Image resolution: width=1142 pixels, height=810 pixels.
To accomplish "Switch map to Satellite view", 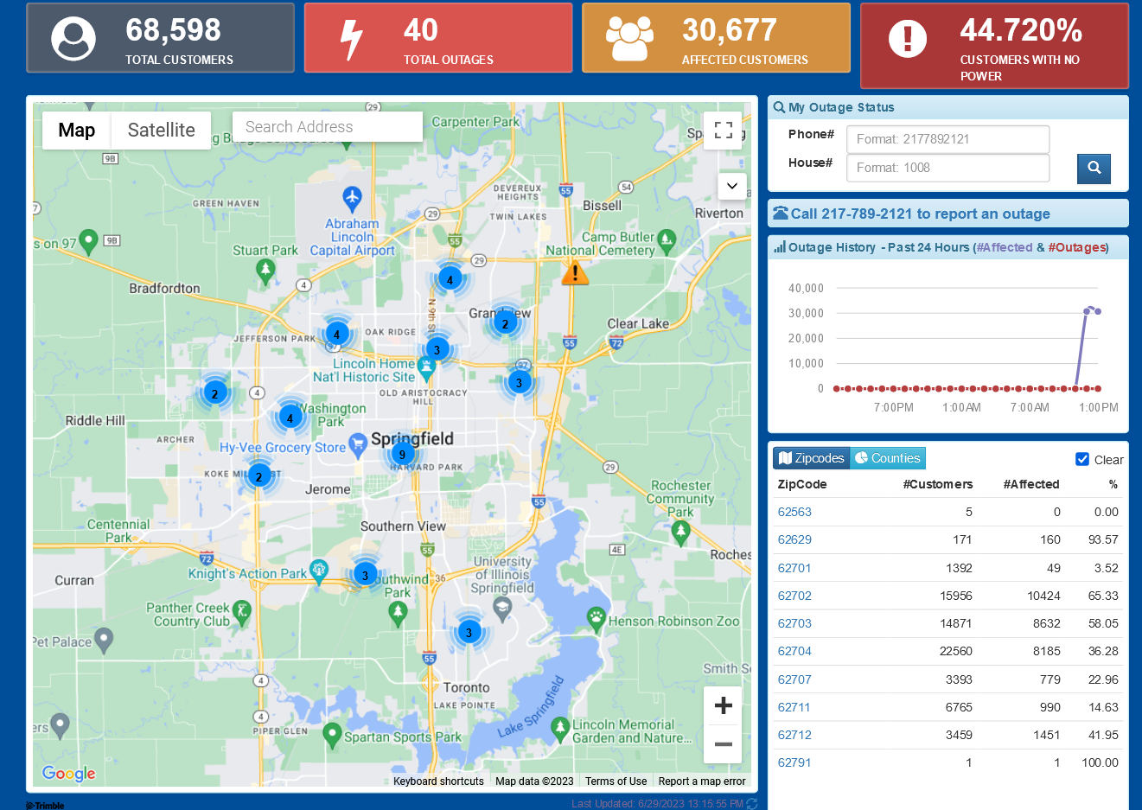I will pyautogui.click(x=162, y=131).
